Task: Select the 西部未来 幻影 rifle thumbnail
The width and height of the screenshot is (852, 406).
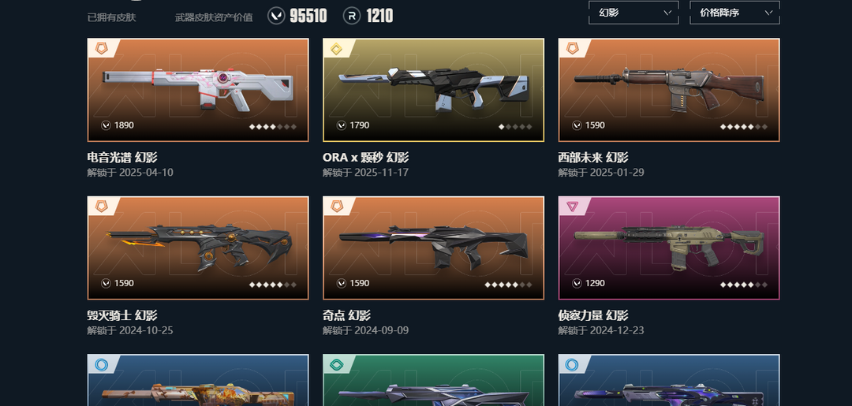Action: 669,90
